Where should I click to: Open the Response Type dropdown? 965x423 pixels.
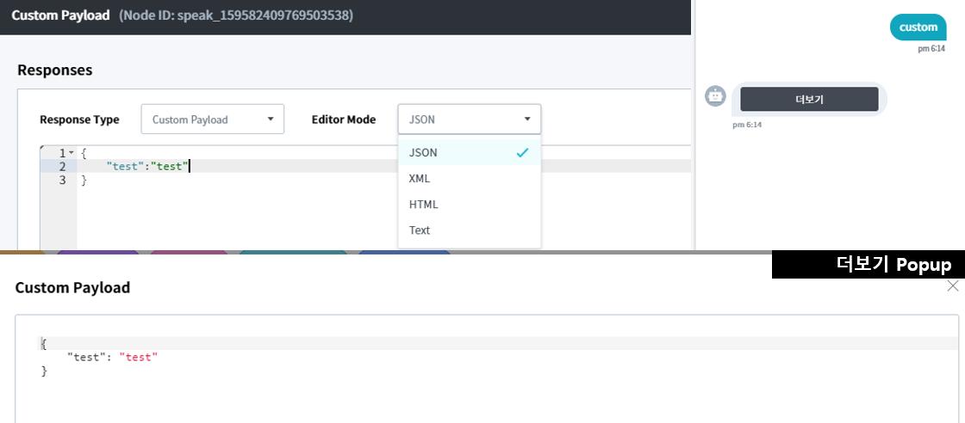212,120
